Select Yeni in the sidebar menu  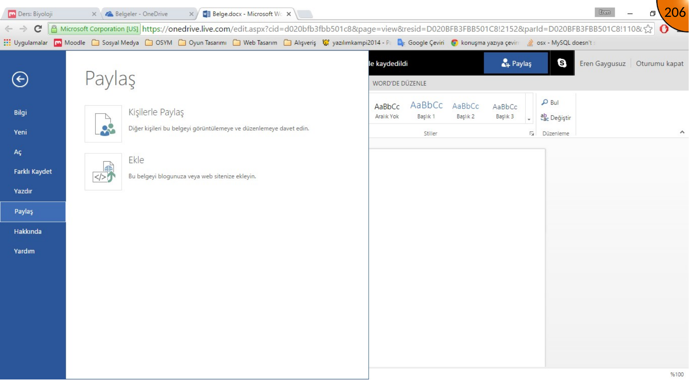[x=33, y=132]
